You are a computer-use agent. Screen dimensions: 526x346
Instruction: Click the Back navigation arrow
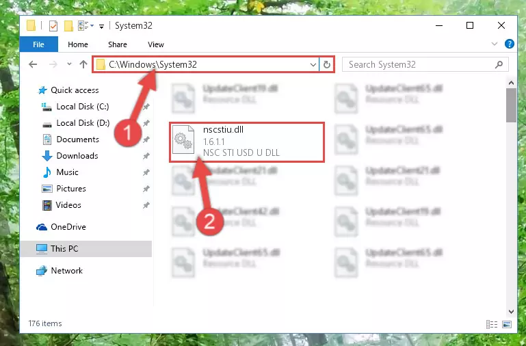pyautogui.click(x=33, y=64)
